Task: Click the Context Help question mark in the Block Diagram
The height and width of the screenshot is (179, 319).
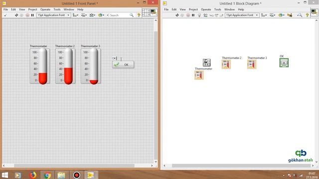Action: click(x=307, y=15)
